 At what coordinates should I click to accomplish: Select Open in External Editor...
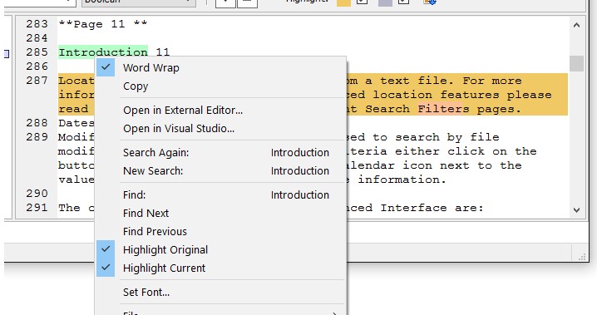tap(221, 110)
